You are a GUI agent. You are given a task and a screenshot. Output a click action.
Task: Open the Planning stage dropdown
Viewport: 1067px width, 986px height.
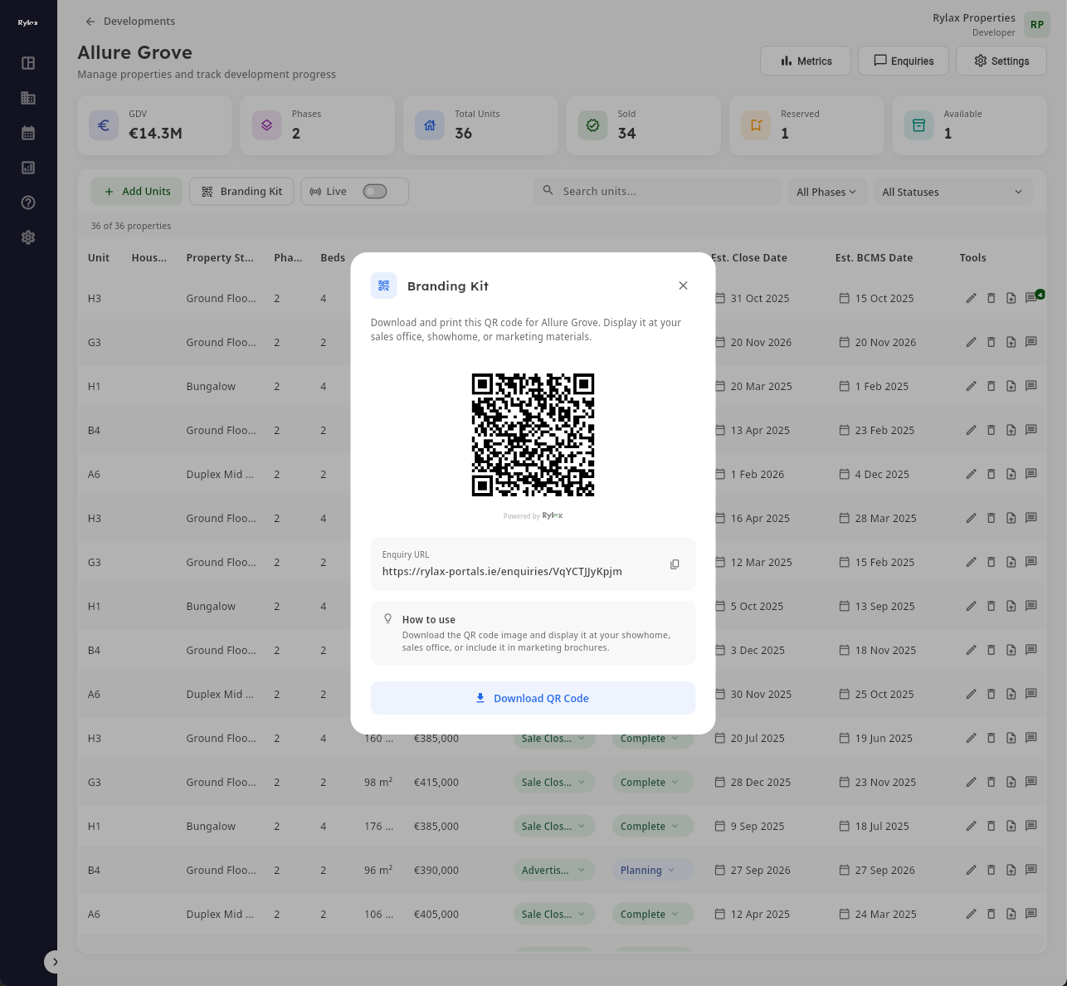[x=652, y=870]
